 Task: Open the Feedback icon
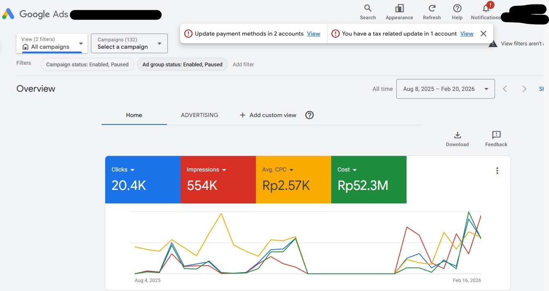496,135
